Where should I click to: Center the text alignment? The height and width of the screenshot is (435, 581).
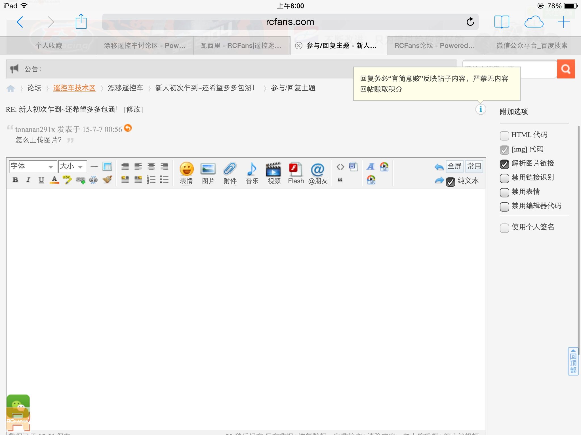pos(151,166)
